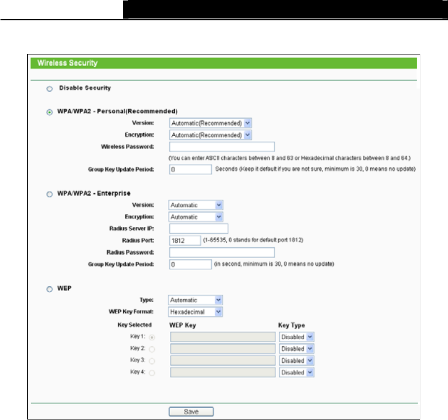The width and height of the screenshot is (448, 420).
Task: Click the Wireless Password input field
Action: coord(222,147)
